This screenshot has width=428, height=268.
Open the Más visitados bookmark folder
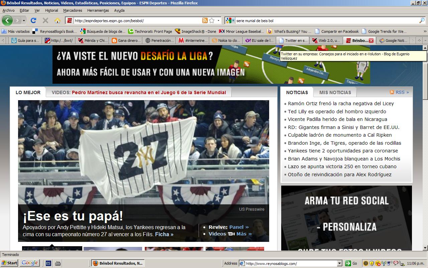click(x=16, y=31)
